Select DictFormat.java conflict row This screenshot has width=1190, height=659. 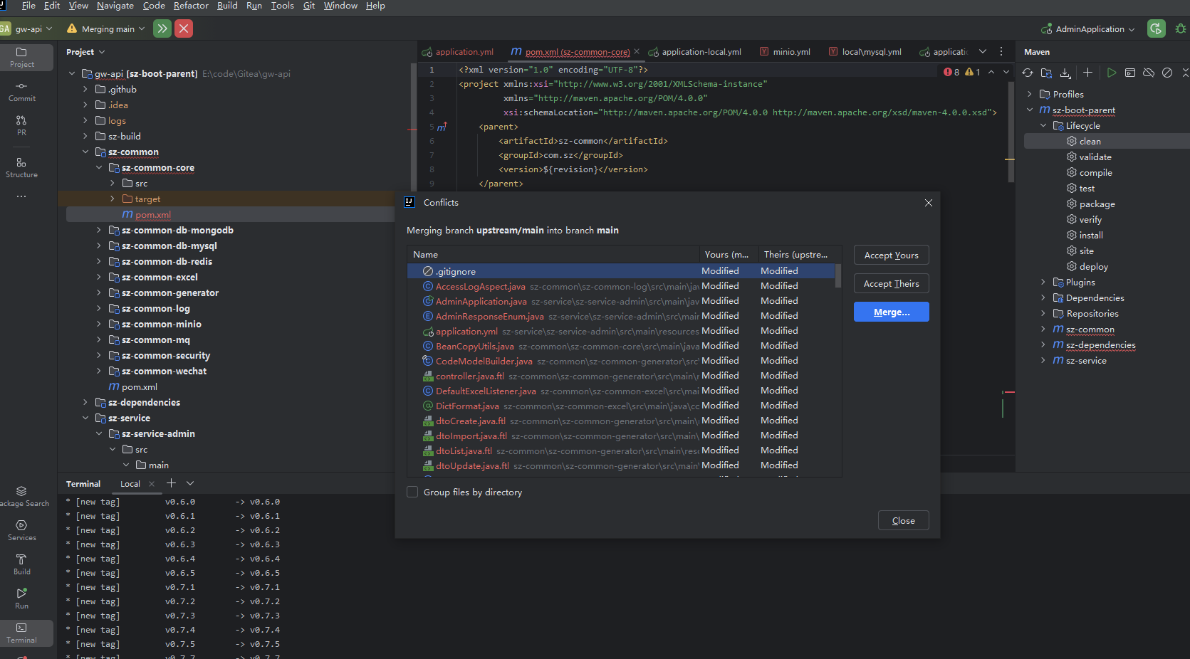coord(620,406)
